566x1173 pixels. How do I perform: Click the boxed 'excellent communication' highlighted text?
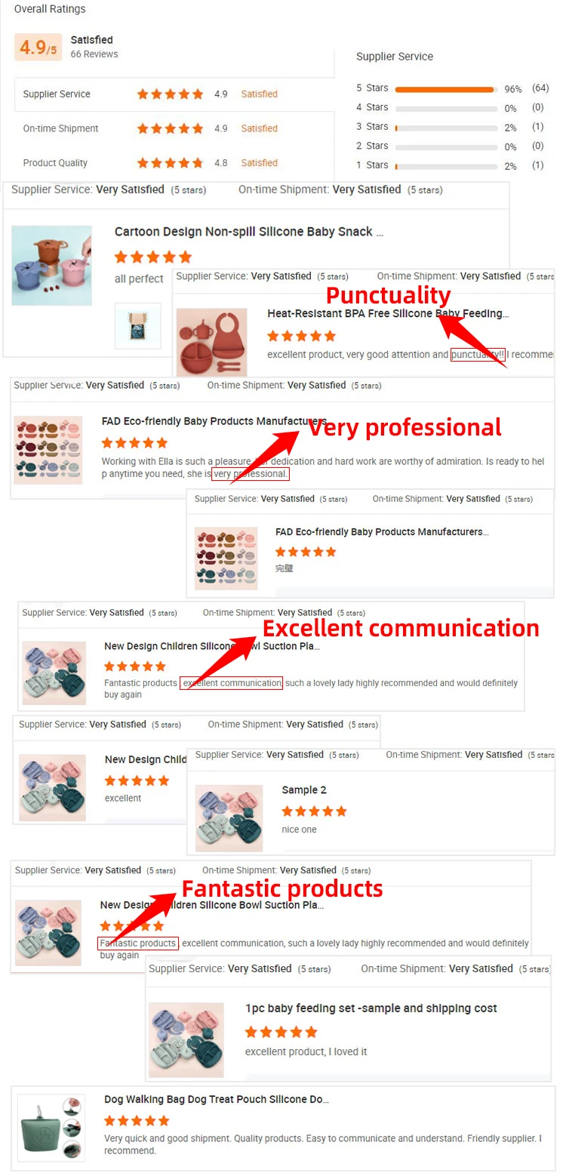pyautogui.click(x=231, y=683)
